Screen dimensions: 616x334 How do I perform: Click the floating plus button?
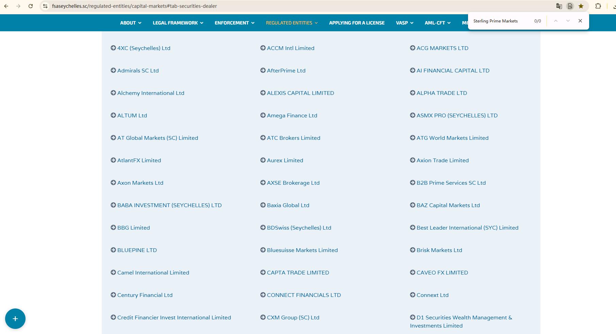(x=15, y=319)
